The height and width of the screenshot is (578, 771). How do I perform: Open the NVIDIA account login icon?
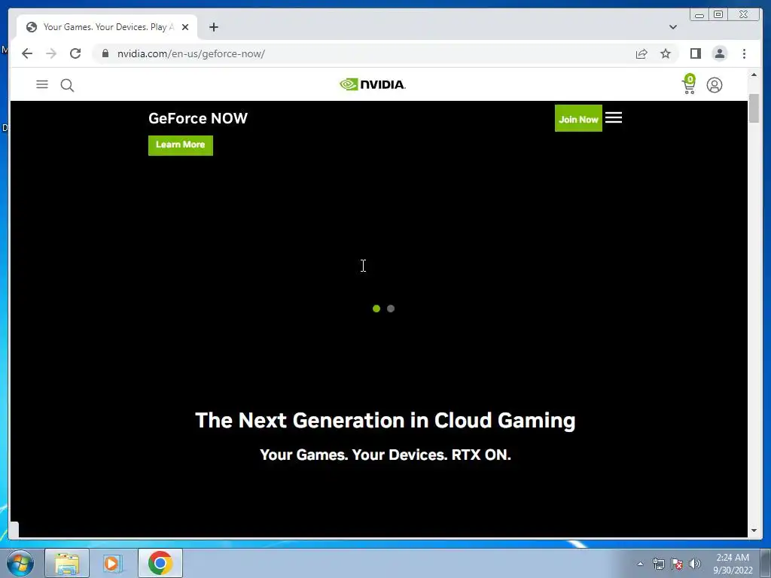click(x=715, y=85)
